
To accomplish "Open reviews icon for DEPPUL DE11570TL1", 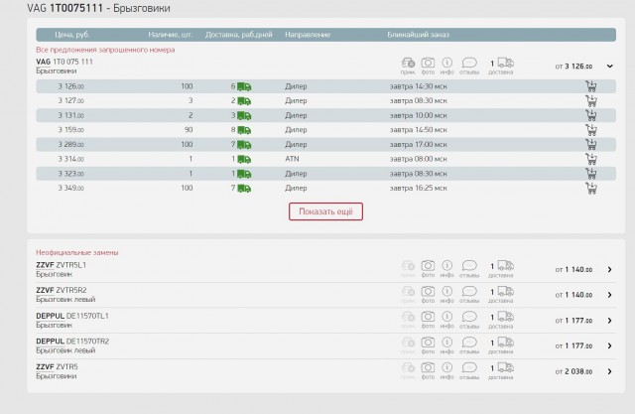I will pyautogui.click(x=469, y=320).
